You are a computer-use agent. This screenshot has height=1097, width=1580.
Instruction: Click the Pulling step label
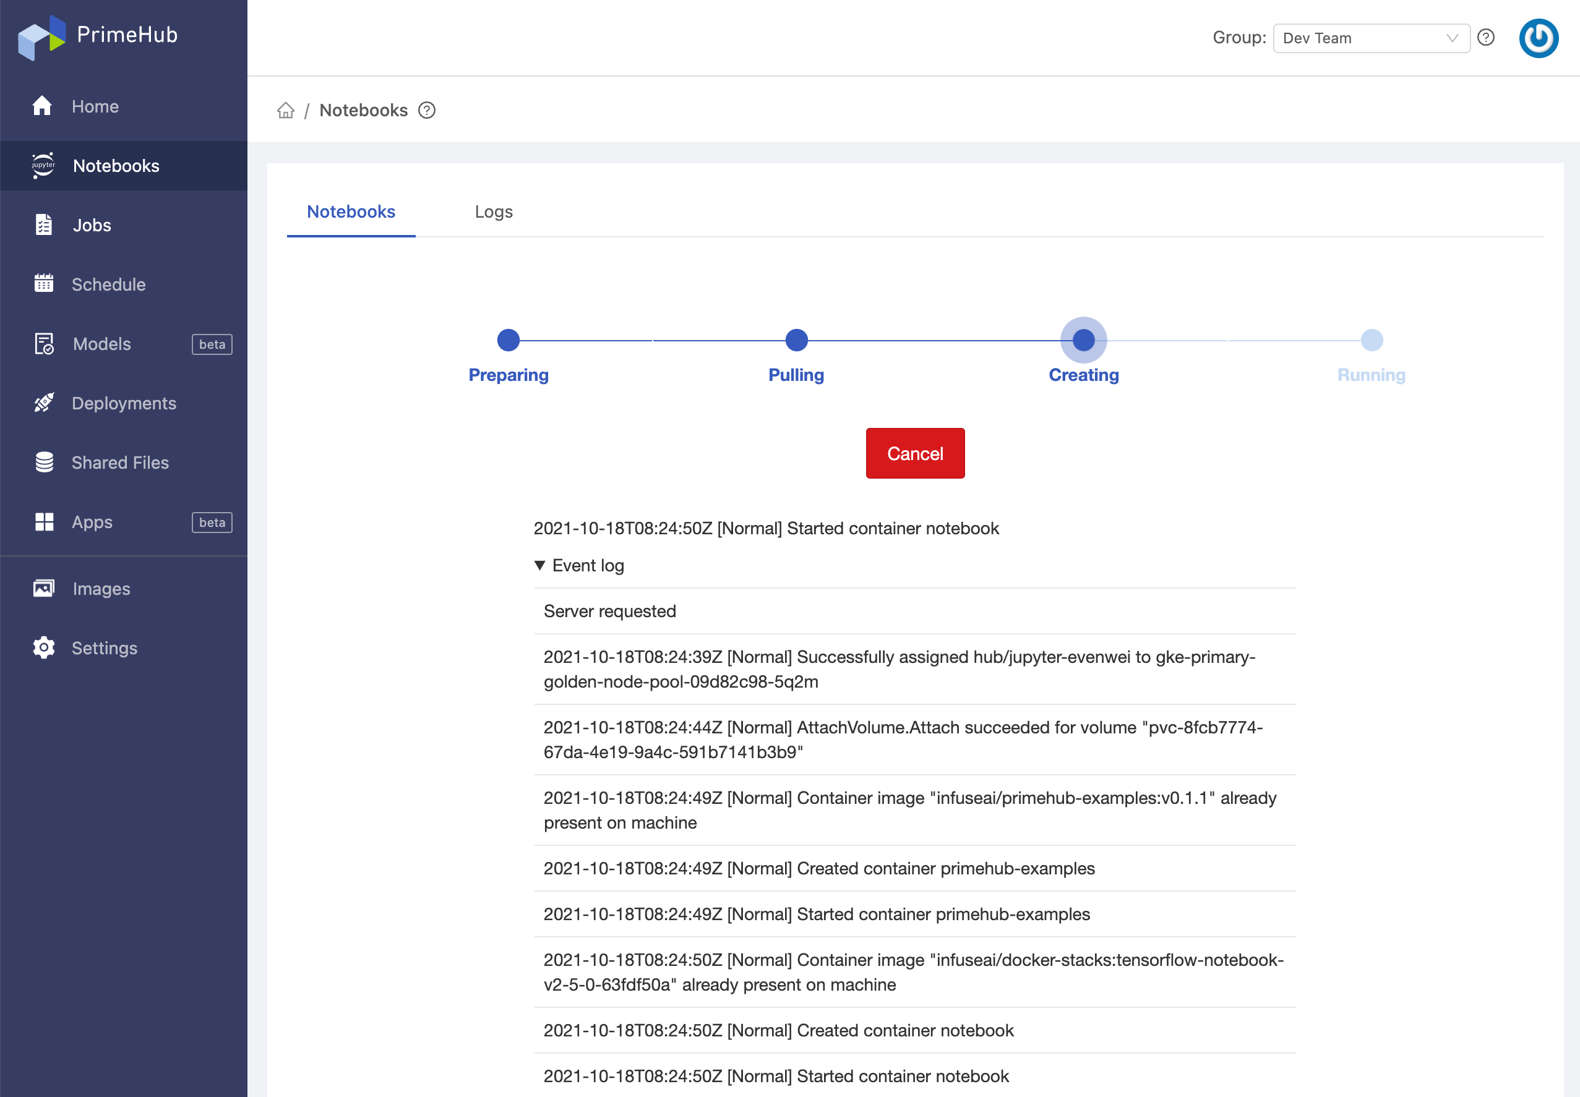(x=796, y=375)
